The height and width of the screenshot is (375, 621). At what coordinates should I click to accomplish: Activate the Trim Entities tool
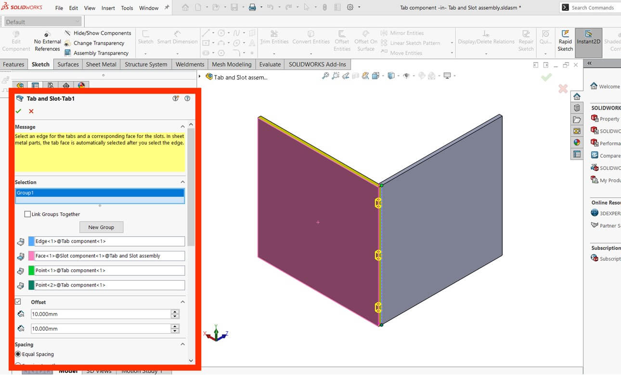tap(274, 41)
